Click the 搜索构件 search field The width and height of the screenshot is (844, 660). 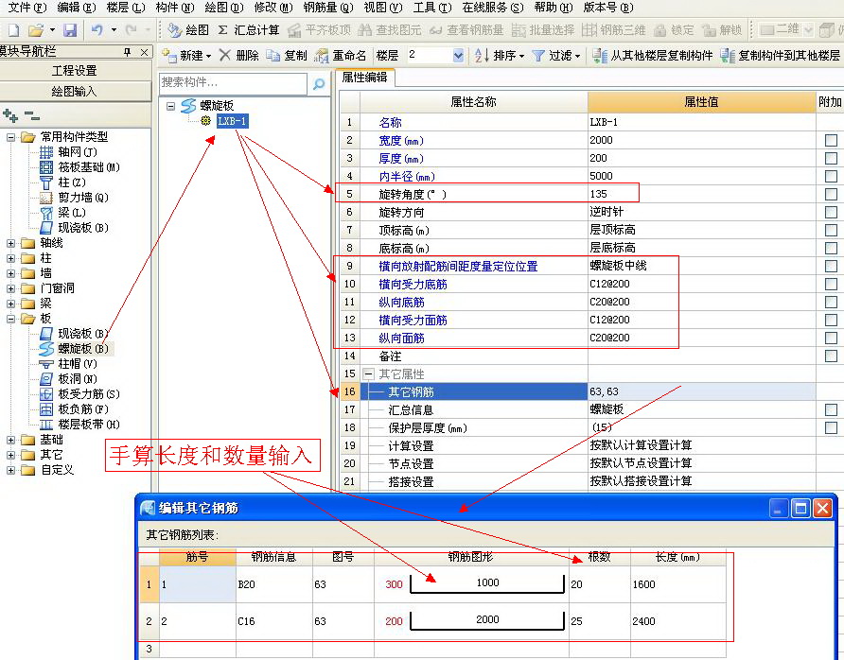click(233, 83)
